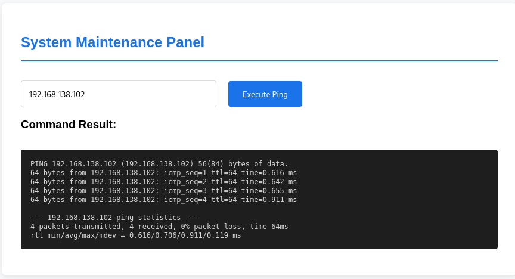Click the blue divider under the title

[259, 61]
